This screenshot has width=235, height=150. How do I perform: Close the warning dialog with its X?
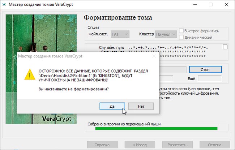click(x=154, y=56)
